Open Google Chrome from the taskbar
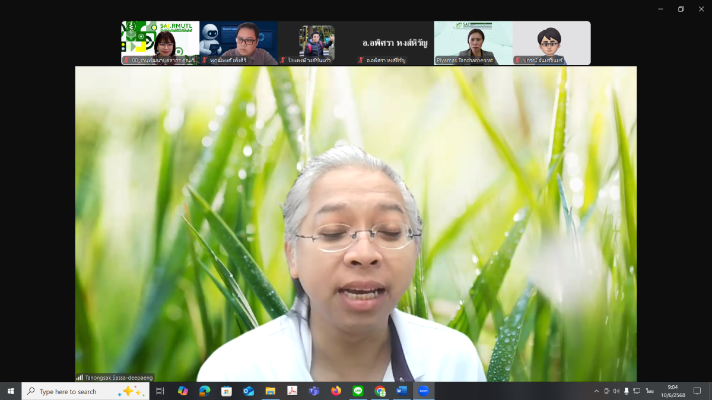 [380, 391]
